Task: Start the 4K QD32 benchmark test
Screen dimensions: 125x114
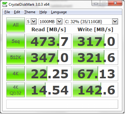Action: (16, 90)
